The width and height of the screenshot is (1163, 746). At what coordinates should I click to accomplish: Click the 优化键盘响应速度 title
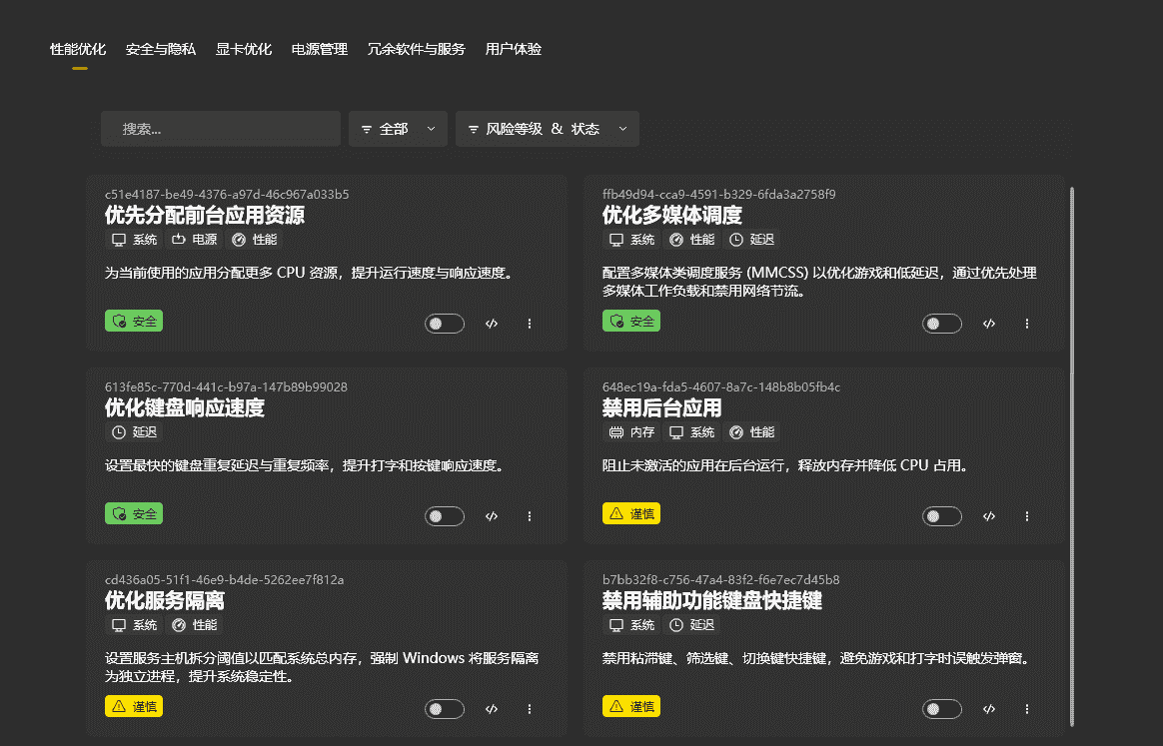coord(185,408)
